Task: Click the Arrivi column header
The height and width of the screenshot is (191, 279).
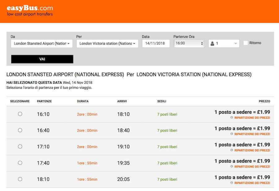Action: click(122, 101)
